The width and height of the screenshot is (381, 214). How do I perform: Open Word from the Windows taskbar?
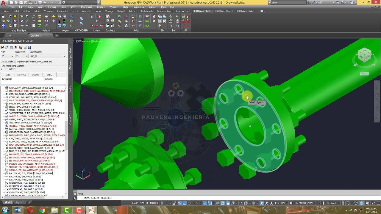tap(18, 210)
